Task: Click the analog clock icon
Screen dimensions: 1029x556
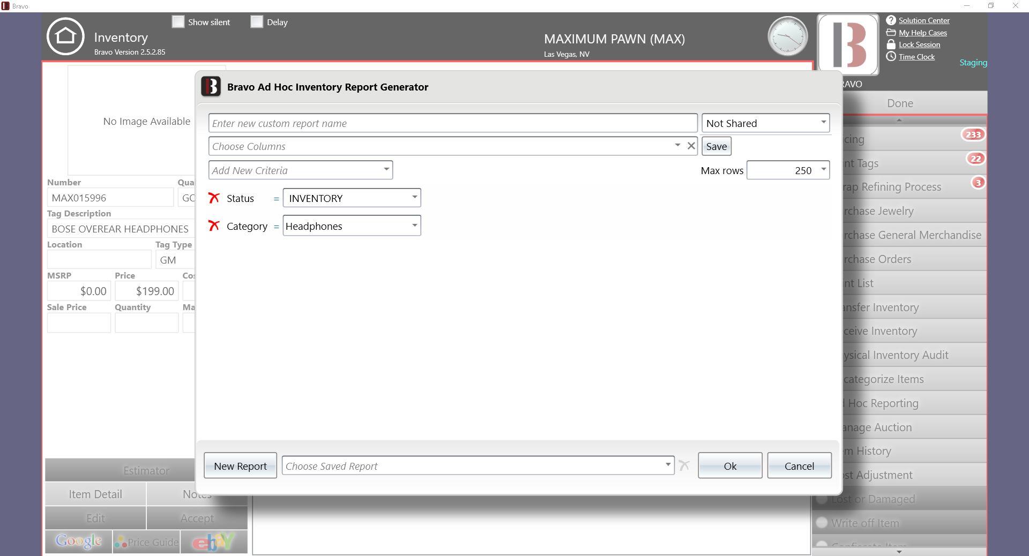Action: [787, 36]
